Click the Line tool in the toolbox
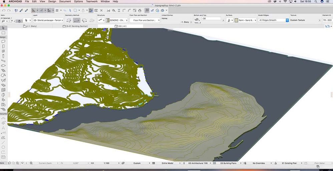This screenshot has width=333, height=171. (x=3, y=142)
